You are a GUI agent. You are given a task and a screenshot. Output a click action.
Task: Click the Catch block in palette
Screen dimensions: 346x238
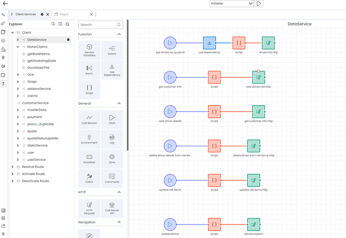tap(89, 177)
